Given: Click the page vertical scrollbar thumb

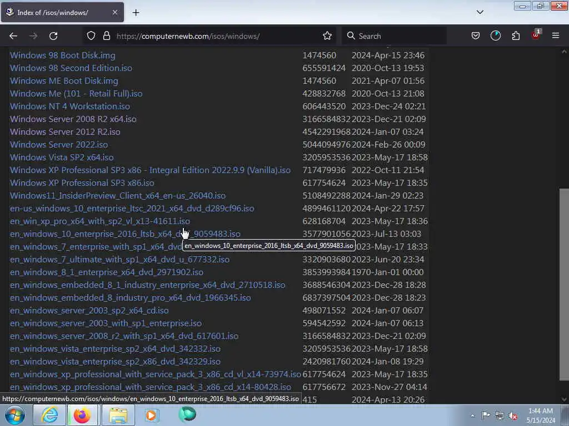Looking at the screenshot, I should [564, 285].
